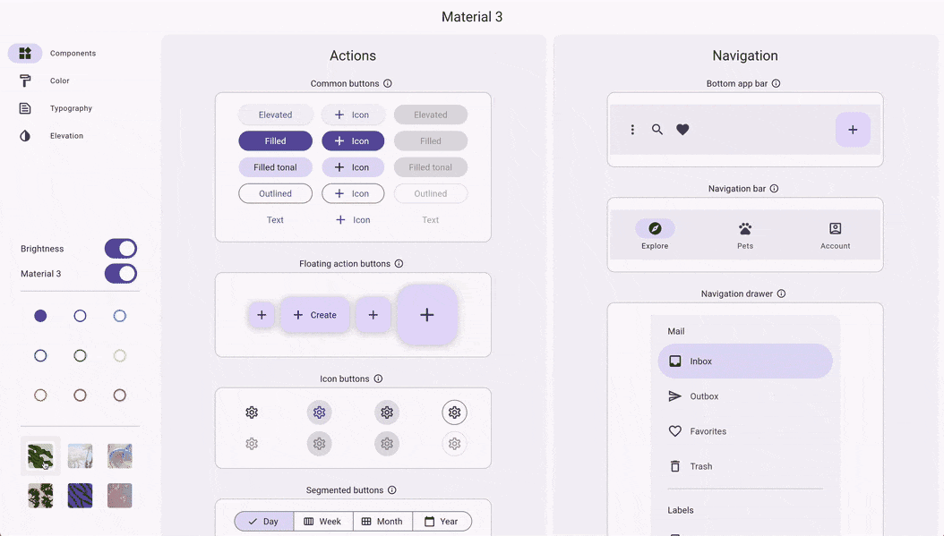Disable the Material 3 switch

(x=120, y=273)
